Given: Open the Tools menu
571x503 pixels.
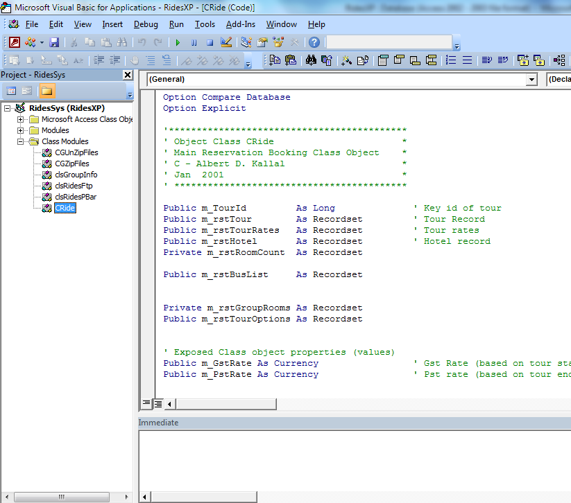Looking at the screenshot, I should click(x=205, y=24).
